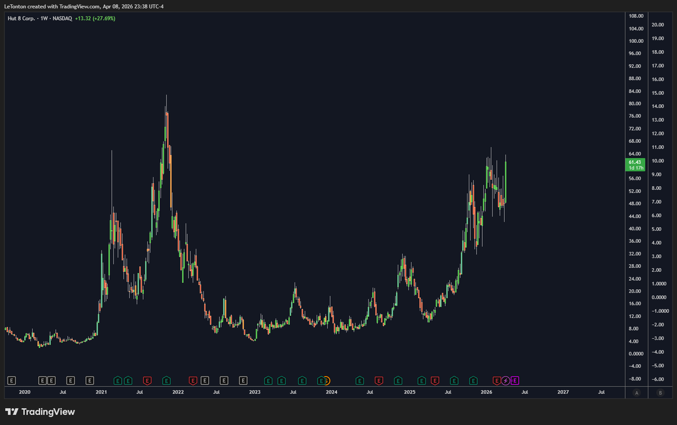Click the 2025 label on time axis
Screen dimensions: 677x425
click(409, 392)
